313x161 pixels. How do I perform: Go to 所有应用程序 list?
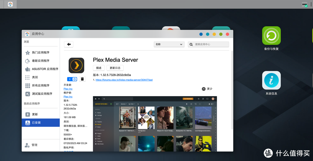pos(41,86)
